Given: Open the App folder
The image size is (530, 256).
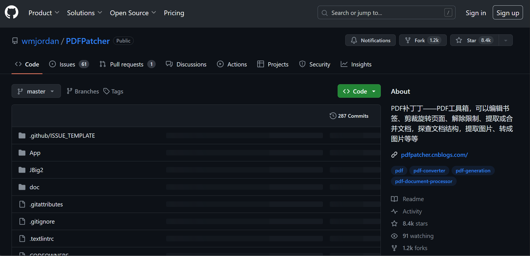Looking at the screenshot, I should pyautogui.click(x=35, y=153).
